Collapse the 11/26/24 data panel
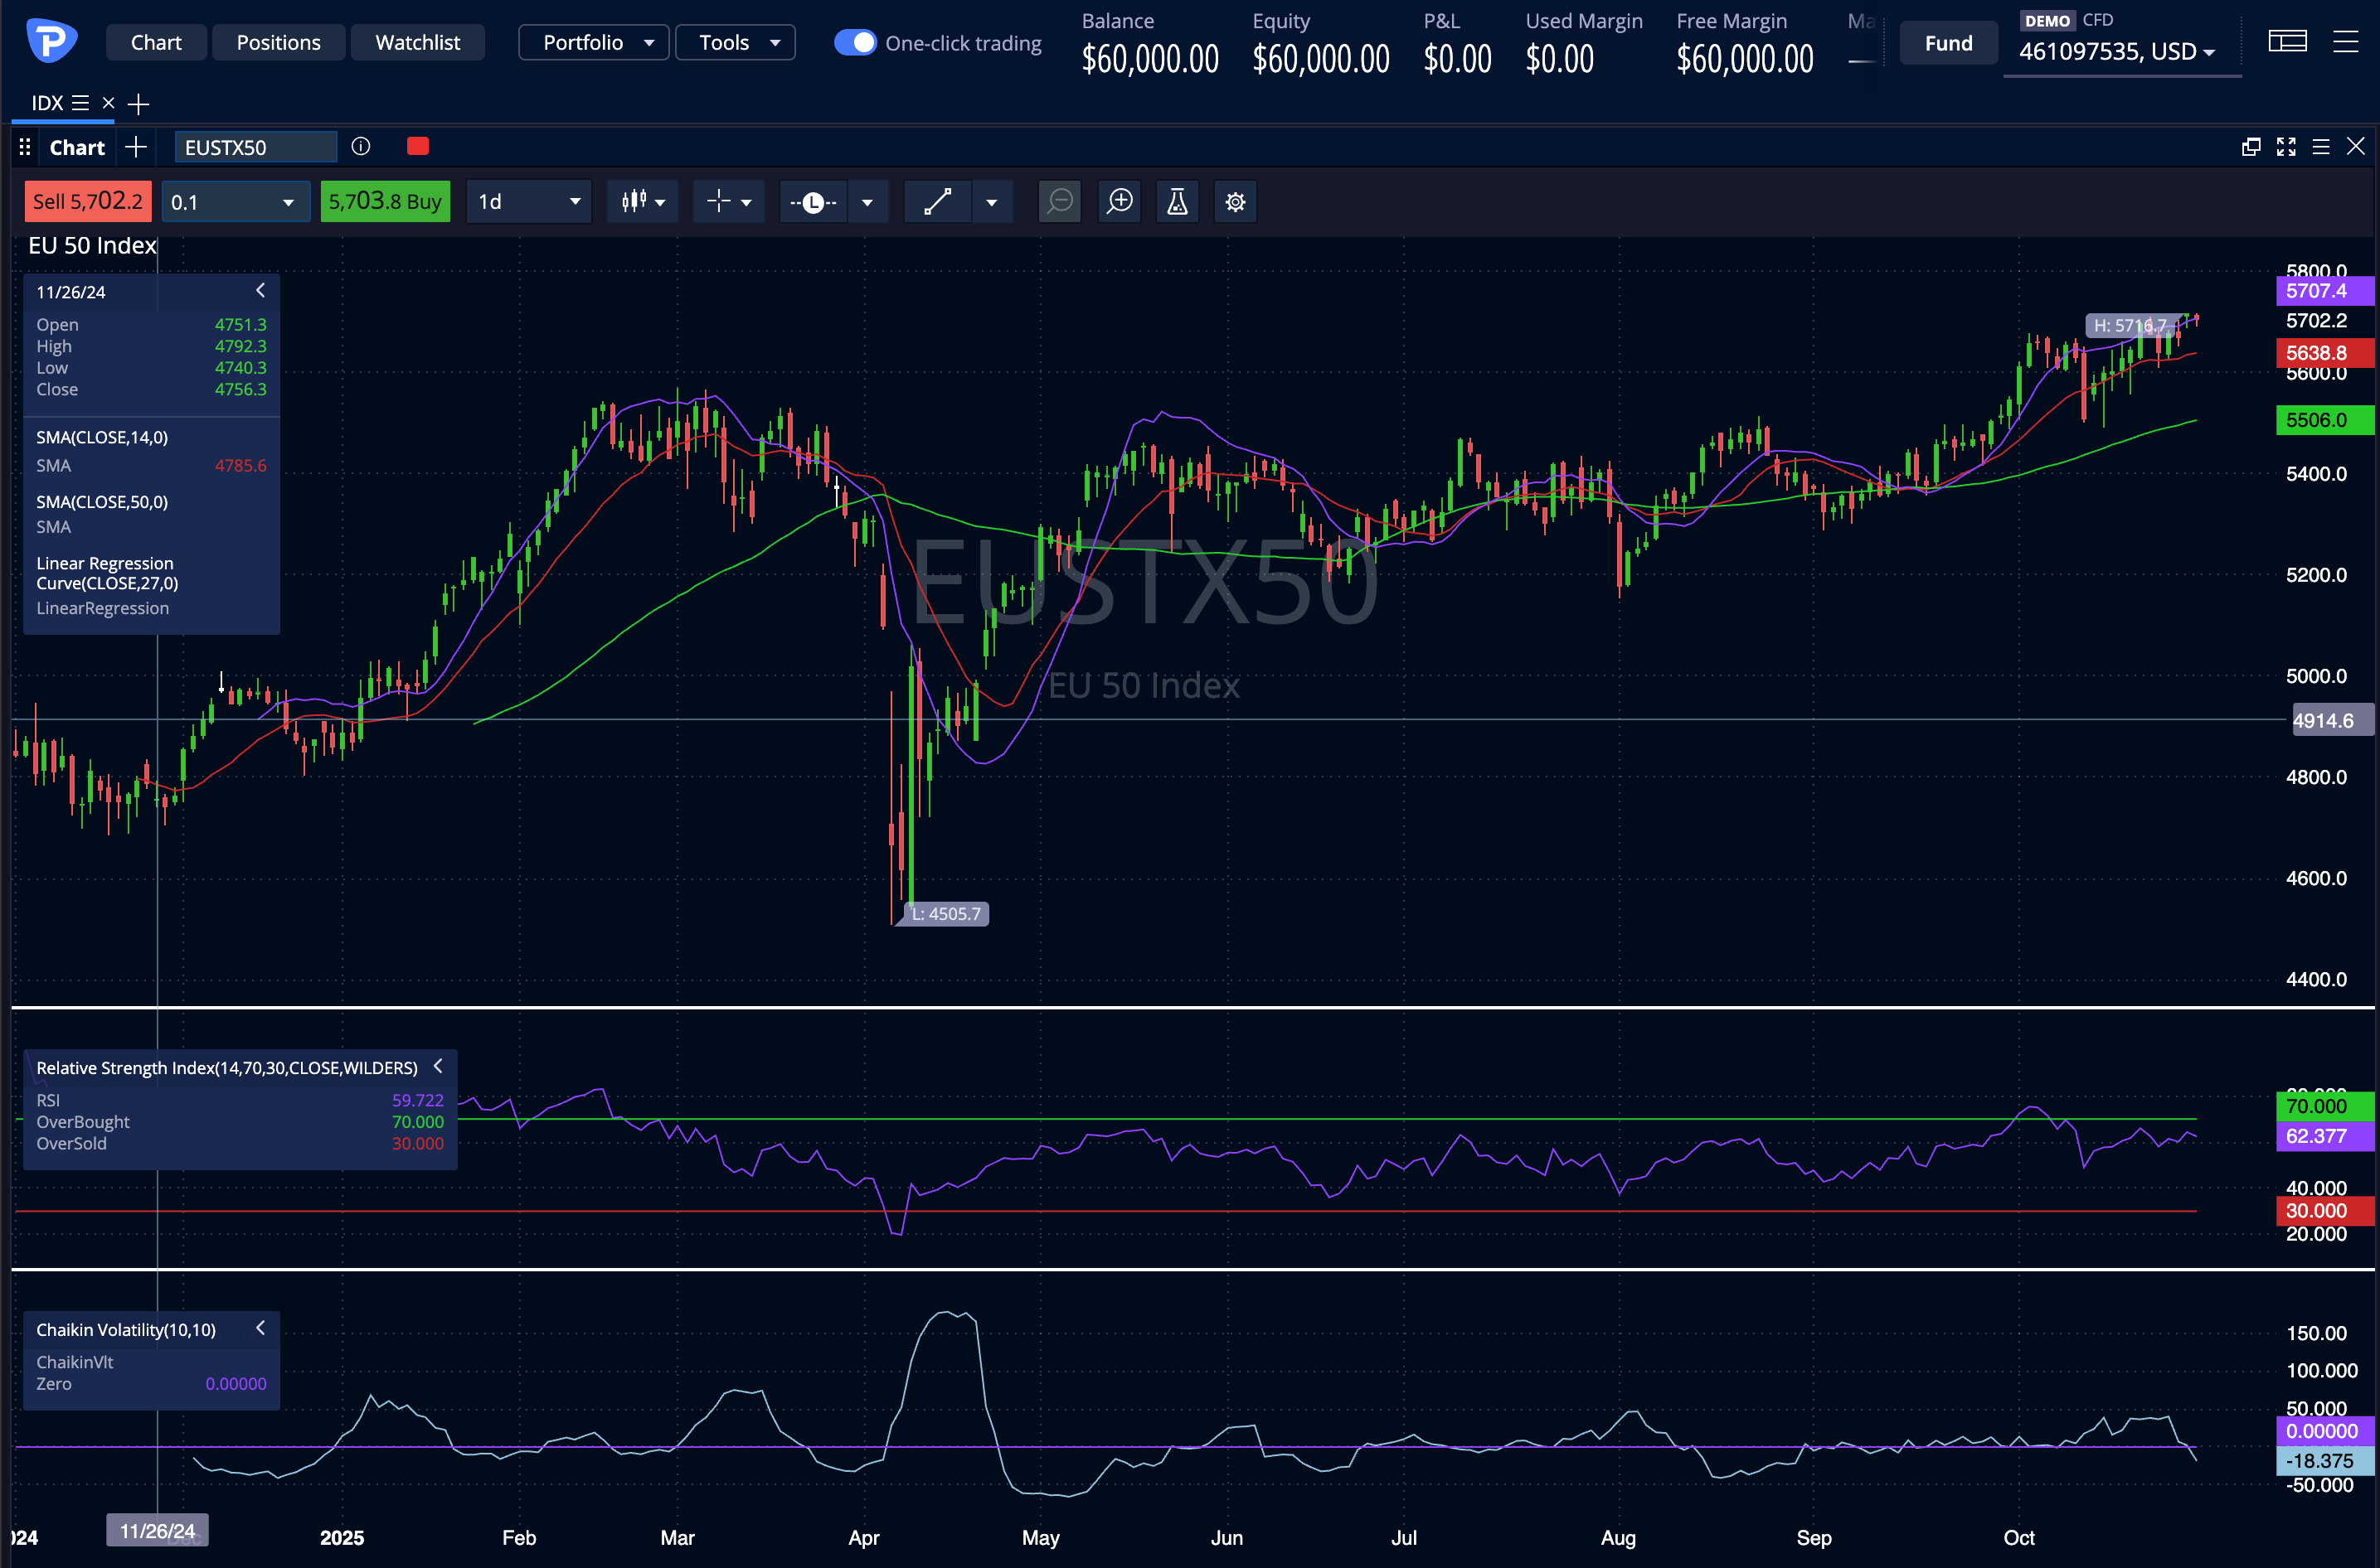2380x1568 pixels. pos(260,290)
